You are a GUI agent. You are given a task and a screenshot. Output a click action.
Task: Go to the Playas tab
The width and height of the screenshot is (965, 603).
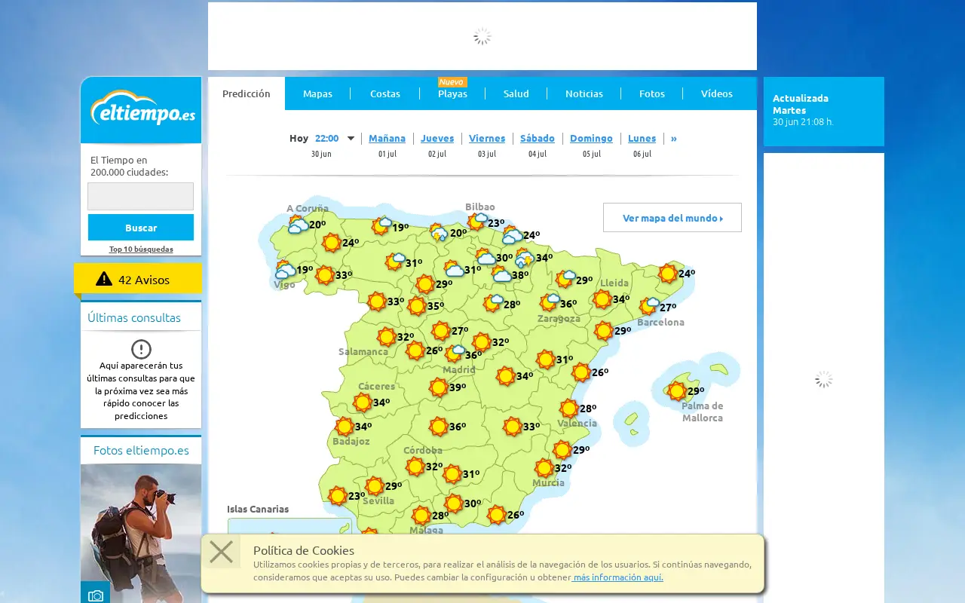click(x=452, y=93)
